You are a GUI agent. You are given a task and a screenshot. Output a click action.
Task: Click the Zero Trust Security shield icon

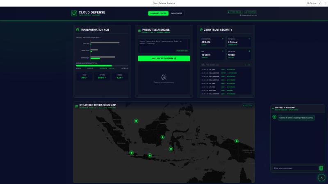201,30
